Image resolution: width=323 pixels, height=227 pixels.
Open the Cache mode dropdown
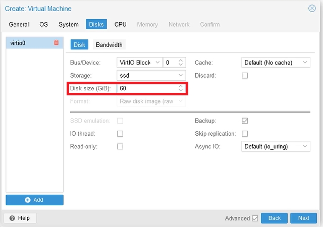point(305,63)
